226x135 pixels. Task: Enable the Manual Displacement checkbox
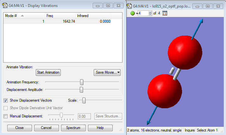click(5, 116)
